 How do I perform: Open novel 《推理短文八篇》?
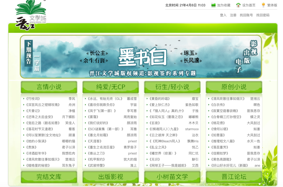pos(223,141)
